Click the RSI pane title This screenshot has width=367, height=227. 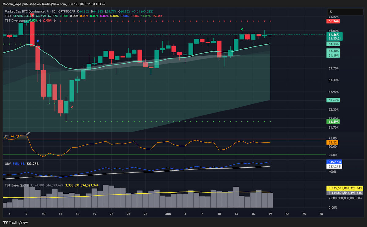click(7, 136)
